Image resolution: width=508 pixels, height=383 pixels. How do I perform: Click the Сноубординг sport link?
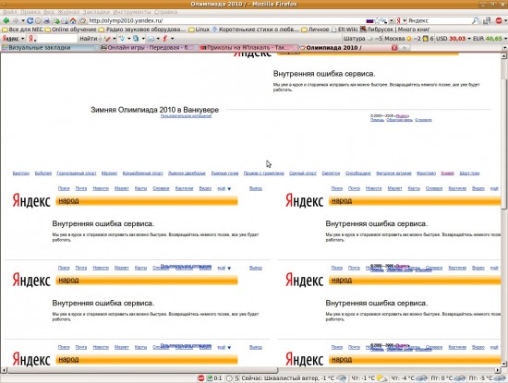coord(358,174)
